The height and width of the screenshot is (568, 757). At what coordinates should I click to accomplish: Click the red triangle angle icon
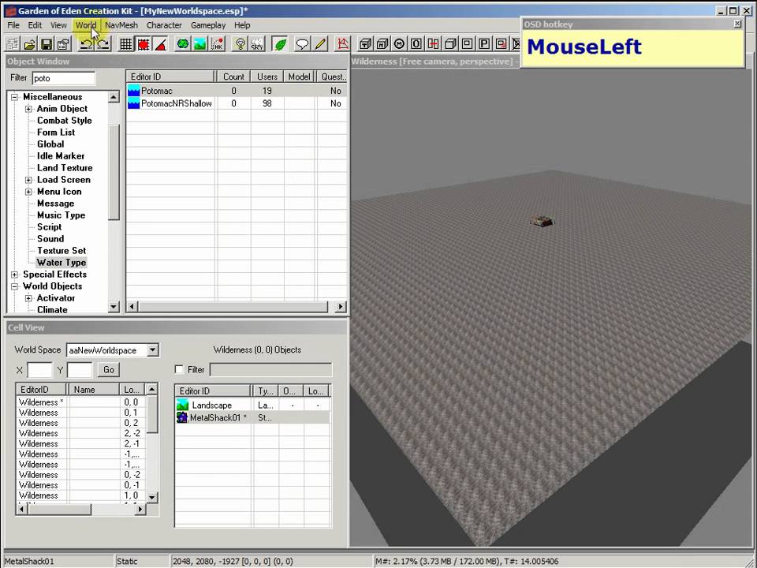(x=160, y=44)
